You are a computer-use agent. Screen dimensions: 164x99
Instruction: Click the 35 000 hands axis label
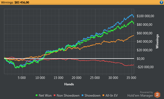(x=131, y=78)
